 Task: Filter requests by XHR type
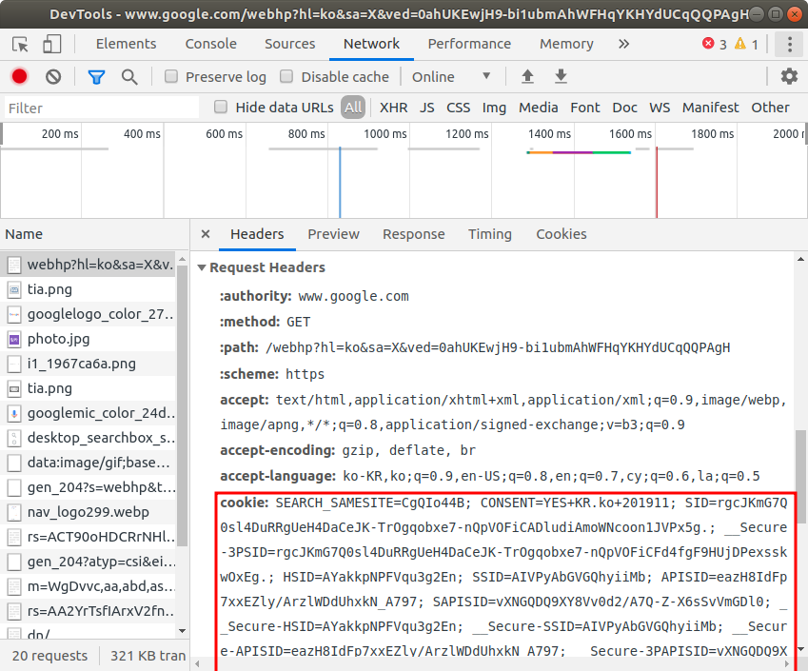click(394, 108)
